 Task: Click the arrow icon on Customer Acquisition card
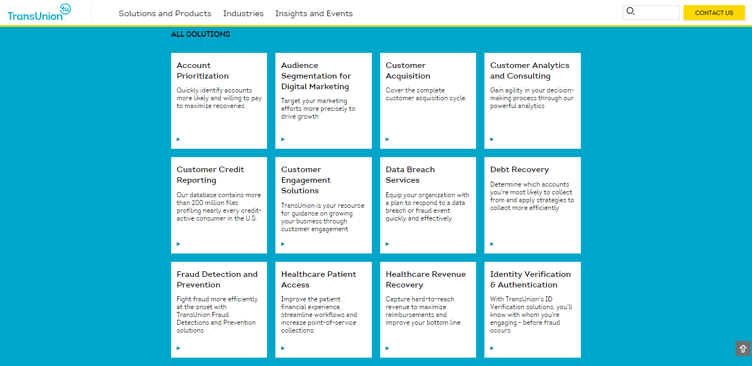tap(387, 139)
